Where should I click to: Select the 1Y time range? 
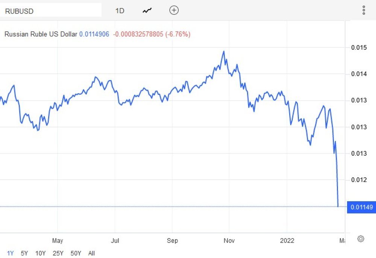(x=10, y=253)
